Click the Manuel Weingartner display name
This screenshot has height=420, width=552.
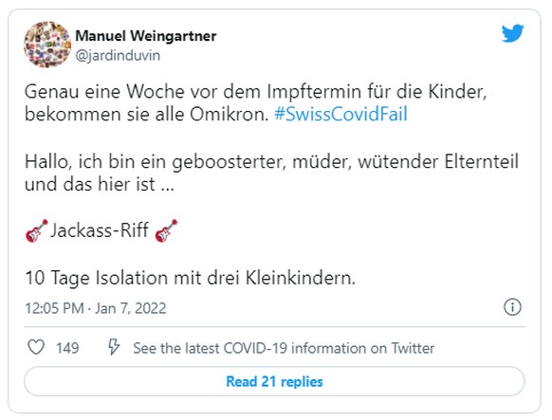(x=146, y=36)
